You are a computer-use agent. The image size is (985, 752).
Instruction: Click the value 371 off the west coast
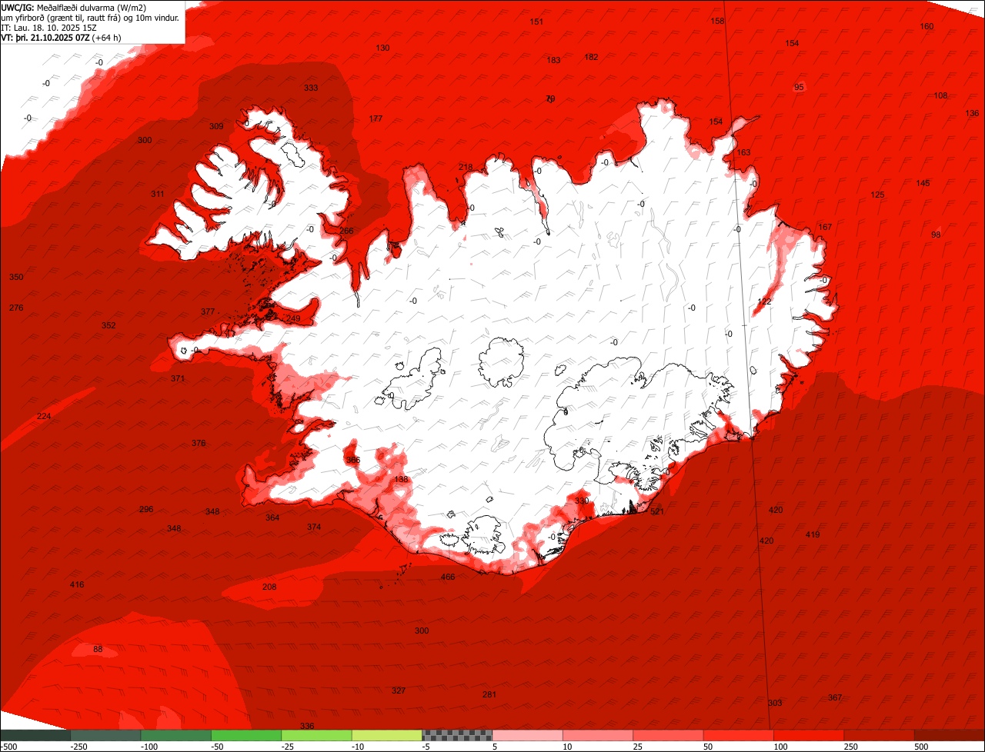click(178, 379)
